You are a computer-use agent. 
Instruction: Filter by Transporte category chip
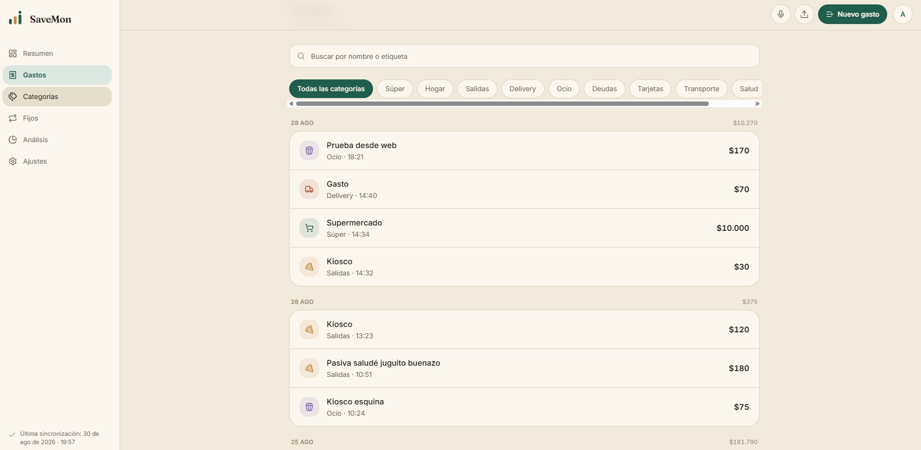(701, 89)
